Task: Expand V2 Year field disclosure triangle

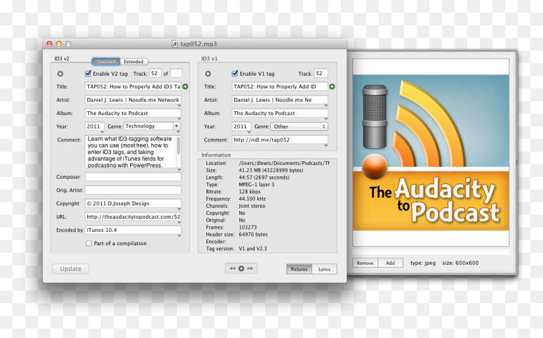Action: coord(102,132)
